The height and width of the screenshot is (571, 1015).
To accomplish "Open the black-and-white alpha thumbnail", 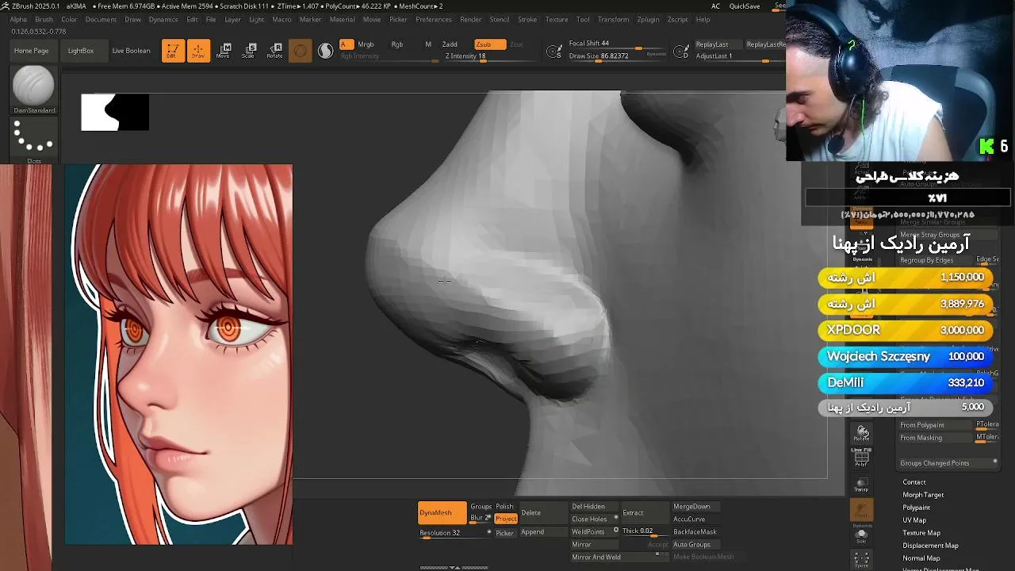I will click(x=115, y=112).
